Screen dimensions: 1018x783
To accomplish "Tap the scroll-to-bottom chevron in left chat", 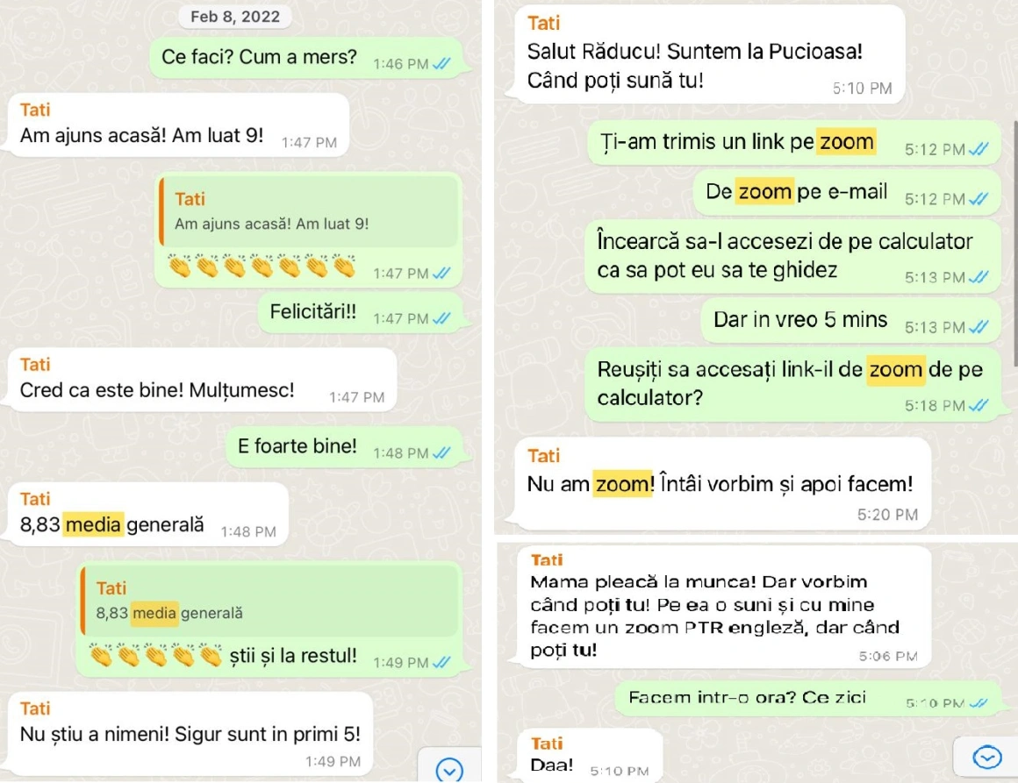I will [x=449, y=769].
